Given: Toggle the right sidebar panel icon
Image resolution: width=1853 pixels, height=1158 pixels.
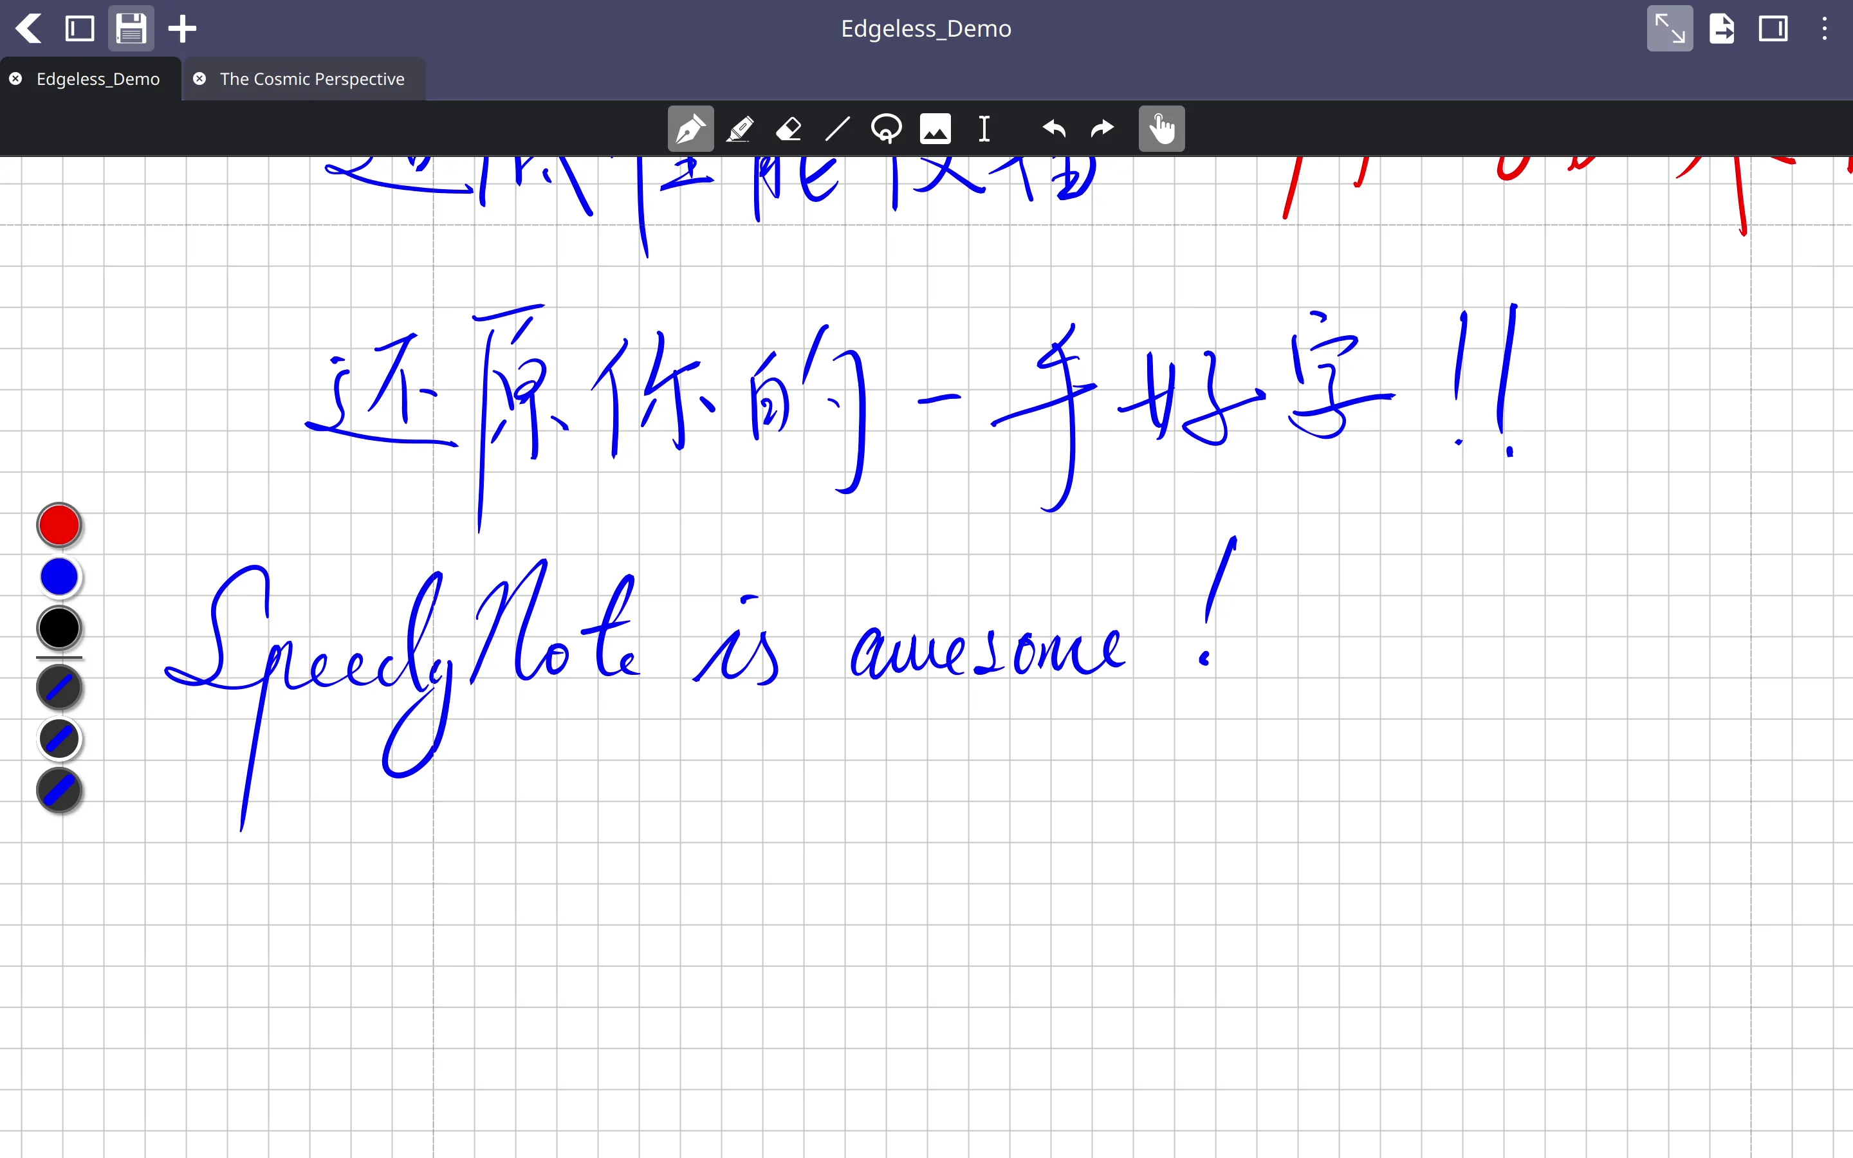Looking at the screenshot, I should (x=1773, y=29).
